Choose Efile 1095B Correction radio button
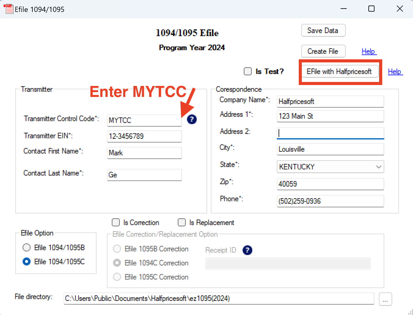 point(117,249)
